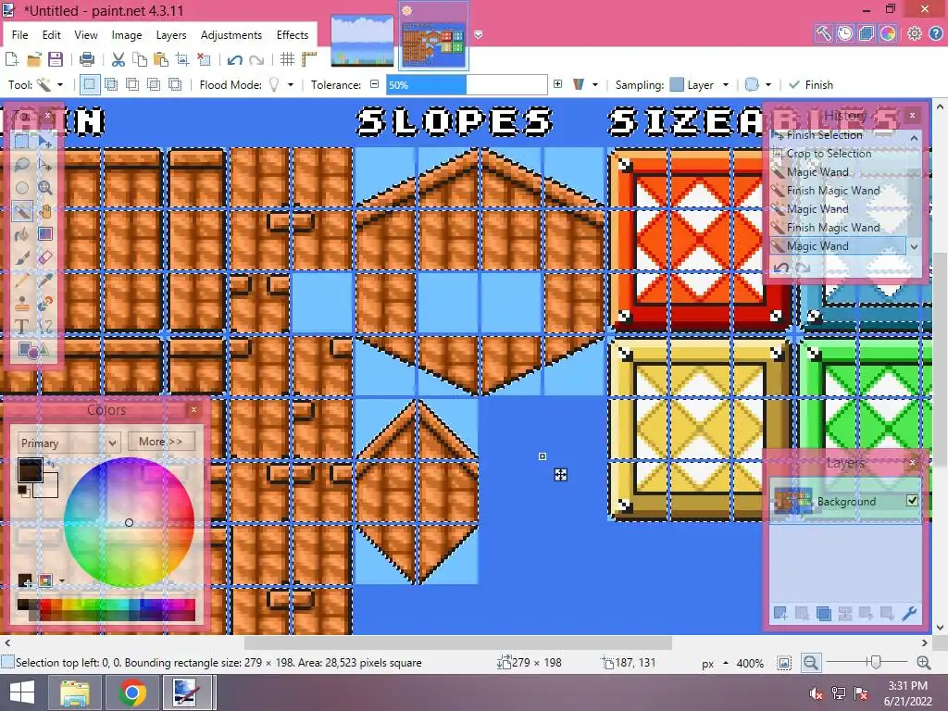Open the units px dropdown
This screenshot has width=948, height=711.
click(714, 663)
